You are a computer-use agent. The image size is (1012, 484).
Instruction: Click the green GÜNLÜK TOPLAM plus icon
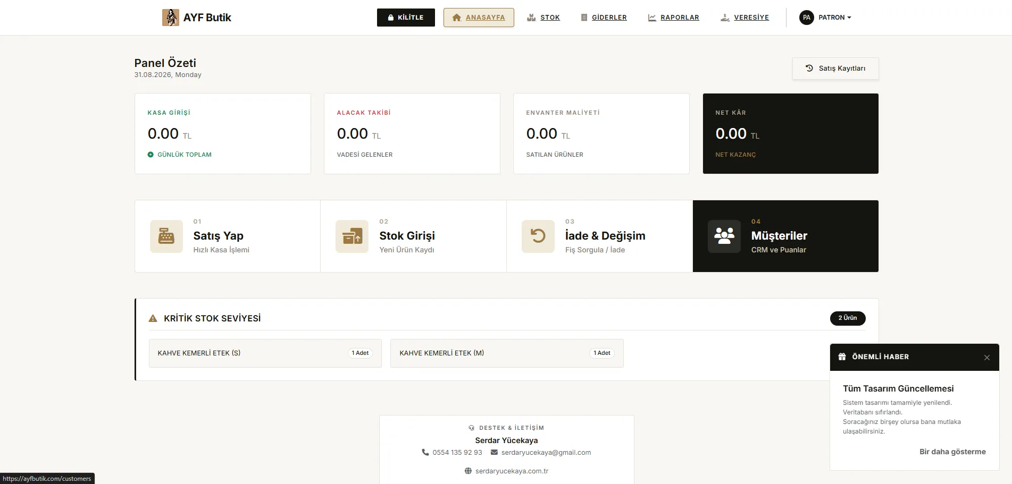[150, 155]
